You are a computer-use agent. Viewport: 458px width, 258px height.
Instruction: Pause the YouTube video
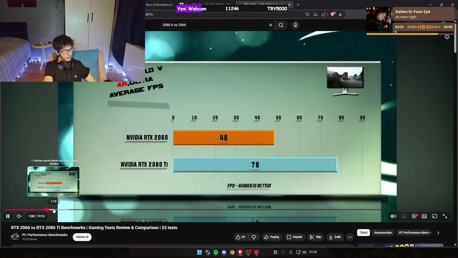tap(8, 216)
